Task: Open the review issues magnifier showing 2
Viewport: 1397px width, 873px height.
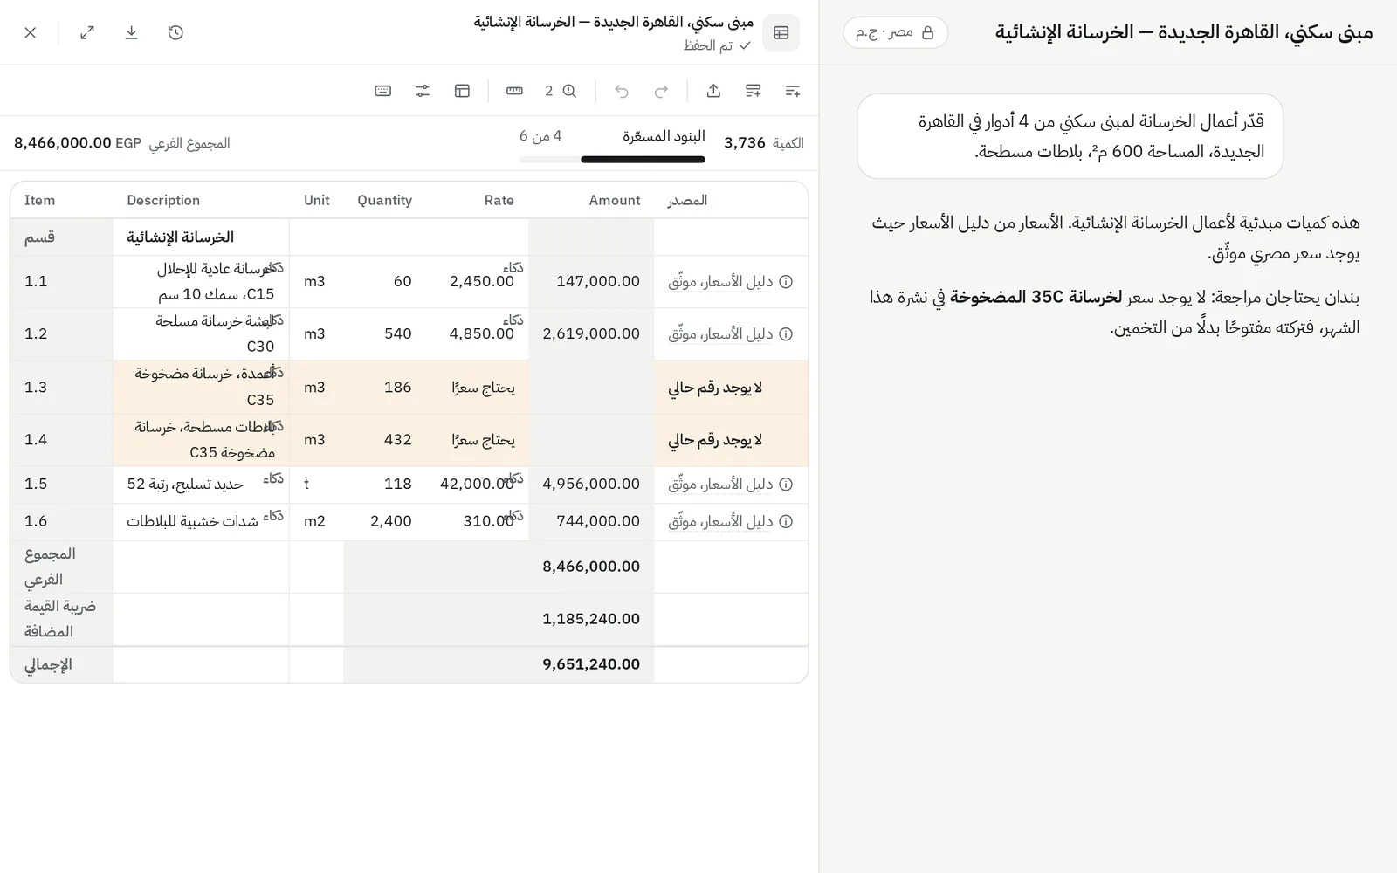Action: [561, 91]
